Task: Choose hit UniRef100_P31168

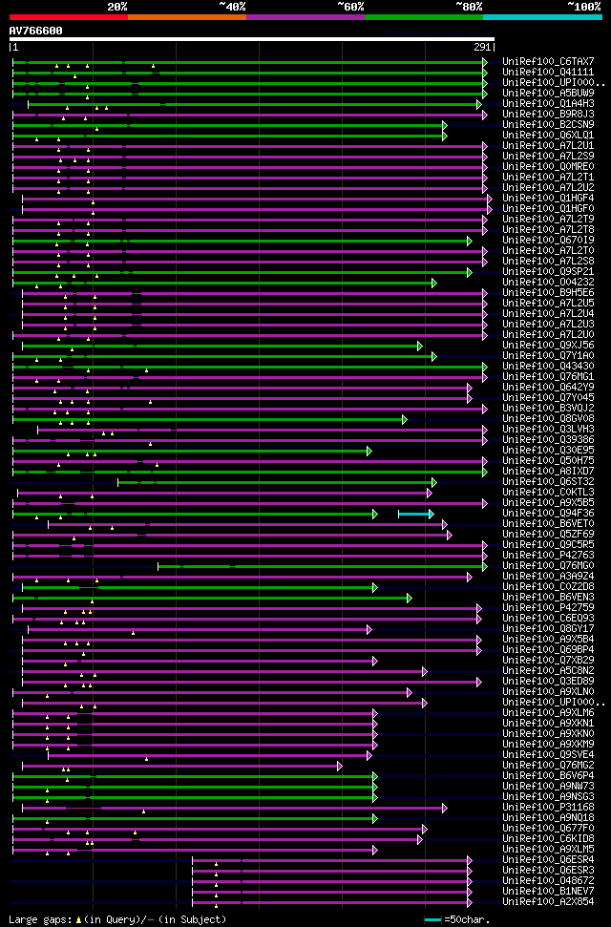Action: 548,809
